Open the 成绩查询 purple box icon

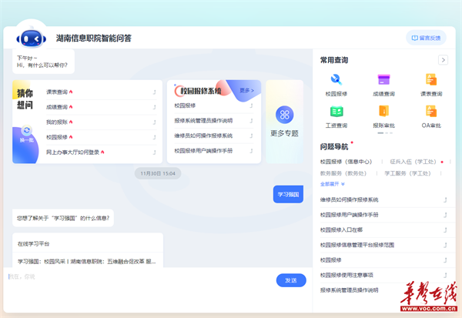point(383,79)
